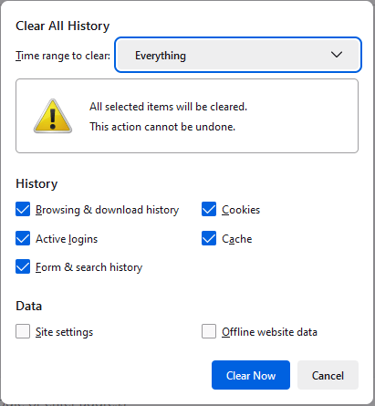The image size is (375, 406).
Task: Click the chevron arrow beside Everything
Action: click(337, 55)
